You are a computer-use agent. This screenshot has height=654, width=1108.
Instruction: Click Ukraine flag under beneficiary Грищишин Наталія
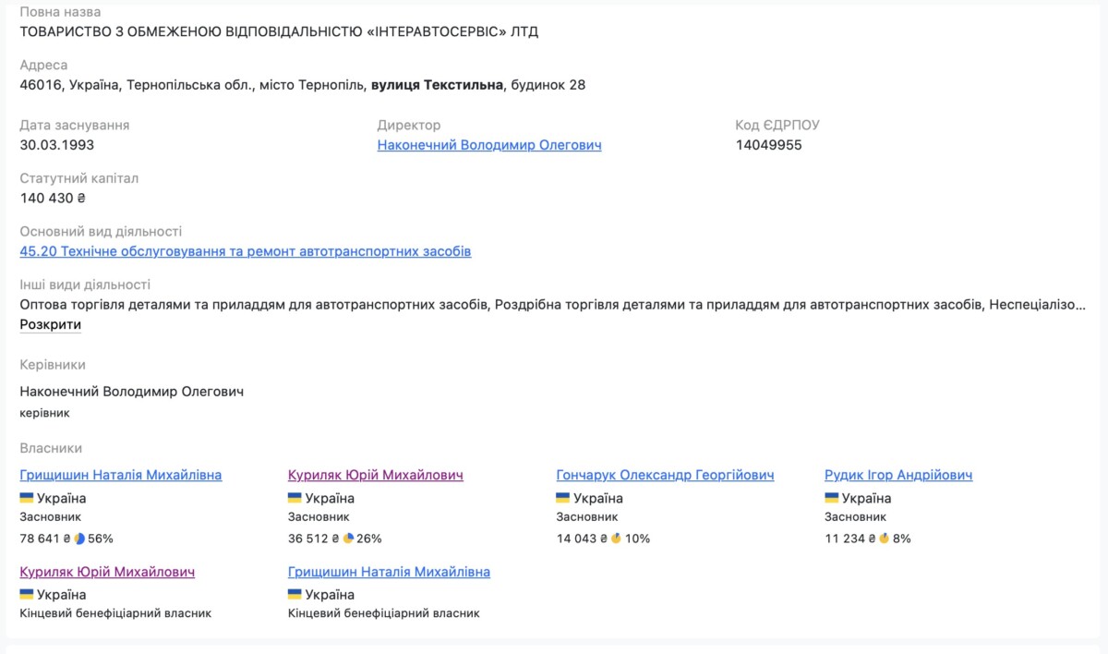click(295, 594)
